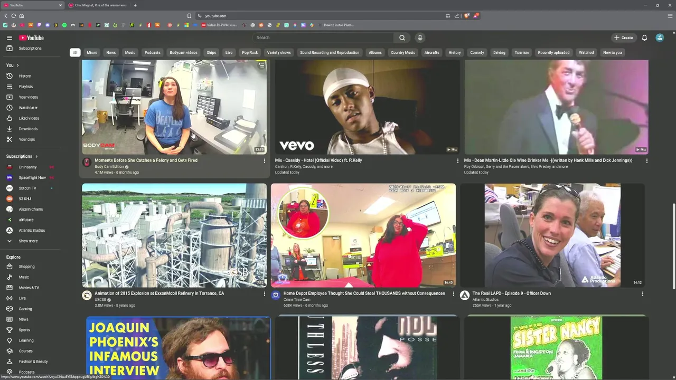Open Joaquin Phoenix interview thumbnail

(x=178, y=348)
